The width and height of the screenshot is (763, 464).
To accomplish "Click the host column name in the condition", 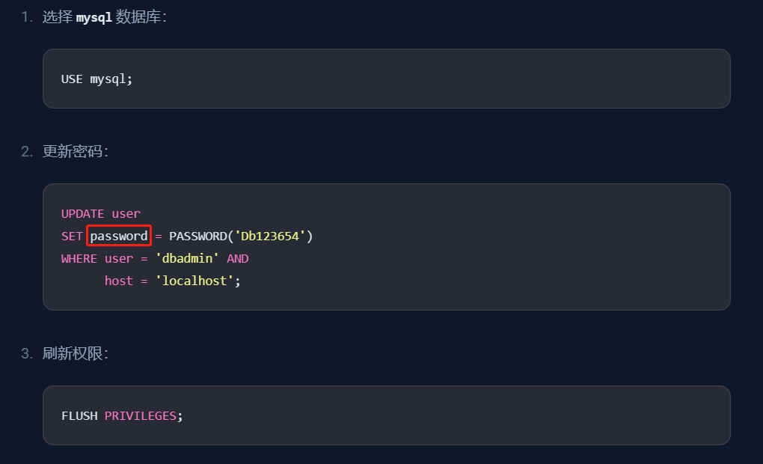I will point(118,281).
